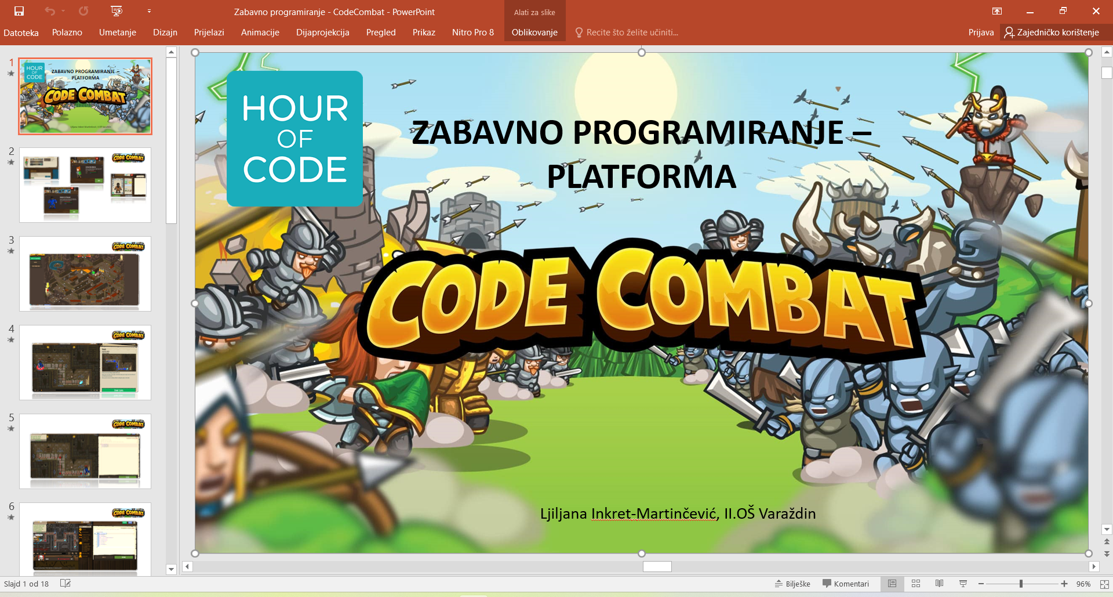The height and width of the screenshot is (597, 1113).
Task: Click slide editor vertical scroll up arrow
Action: point(1107,52)
